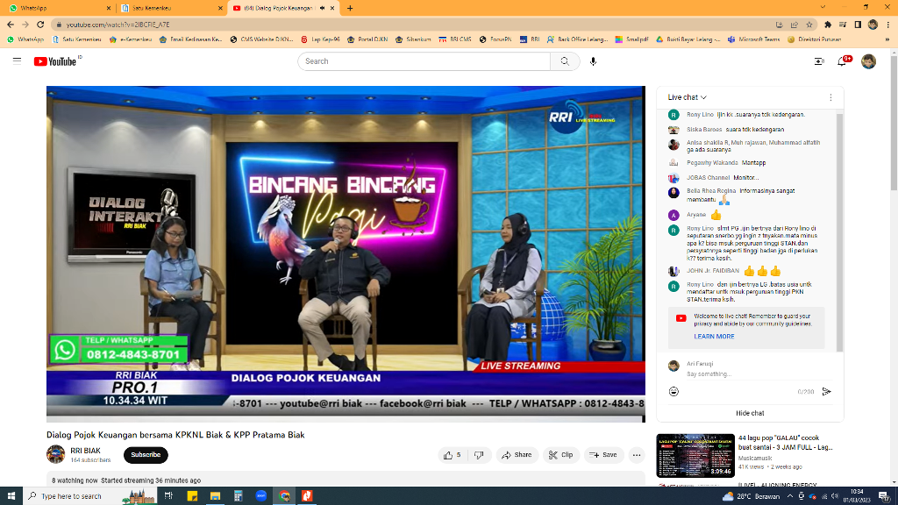This screenshot has width=898, height=505.
Task: Switch to the Satu Kemenkeu browser tab
Action: click(140, 8)
